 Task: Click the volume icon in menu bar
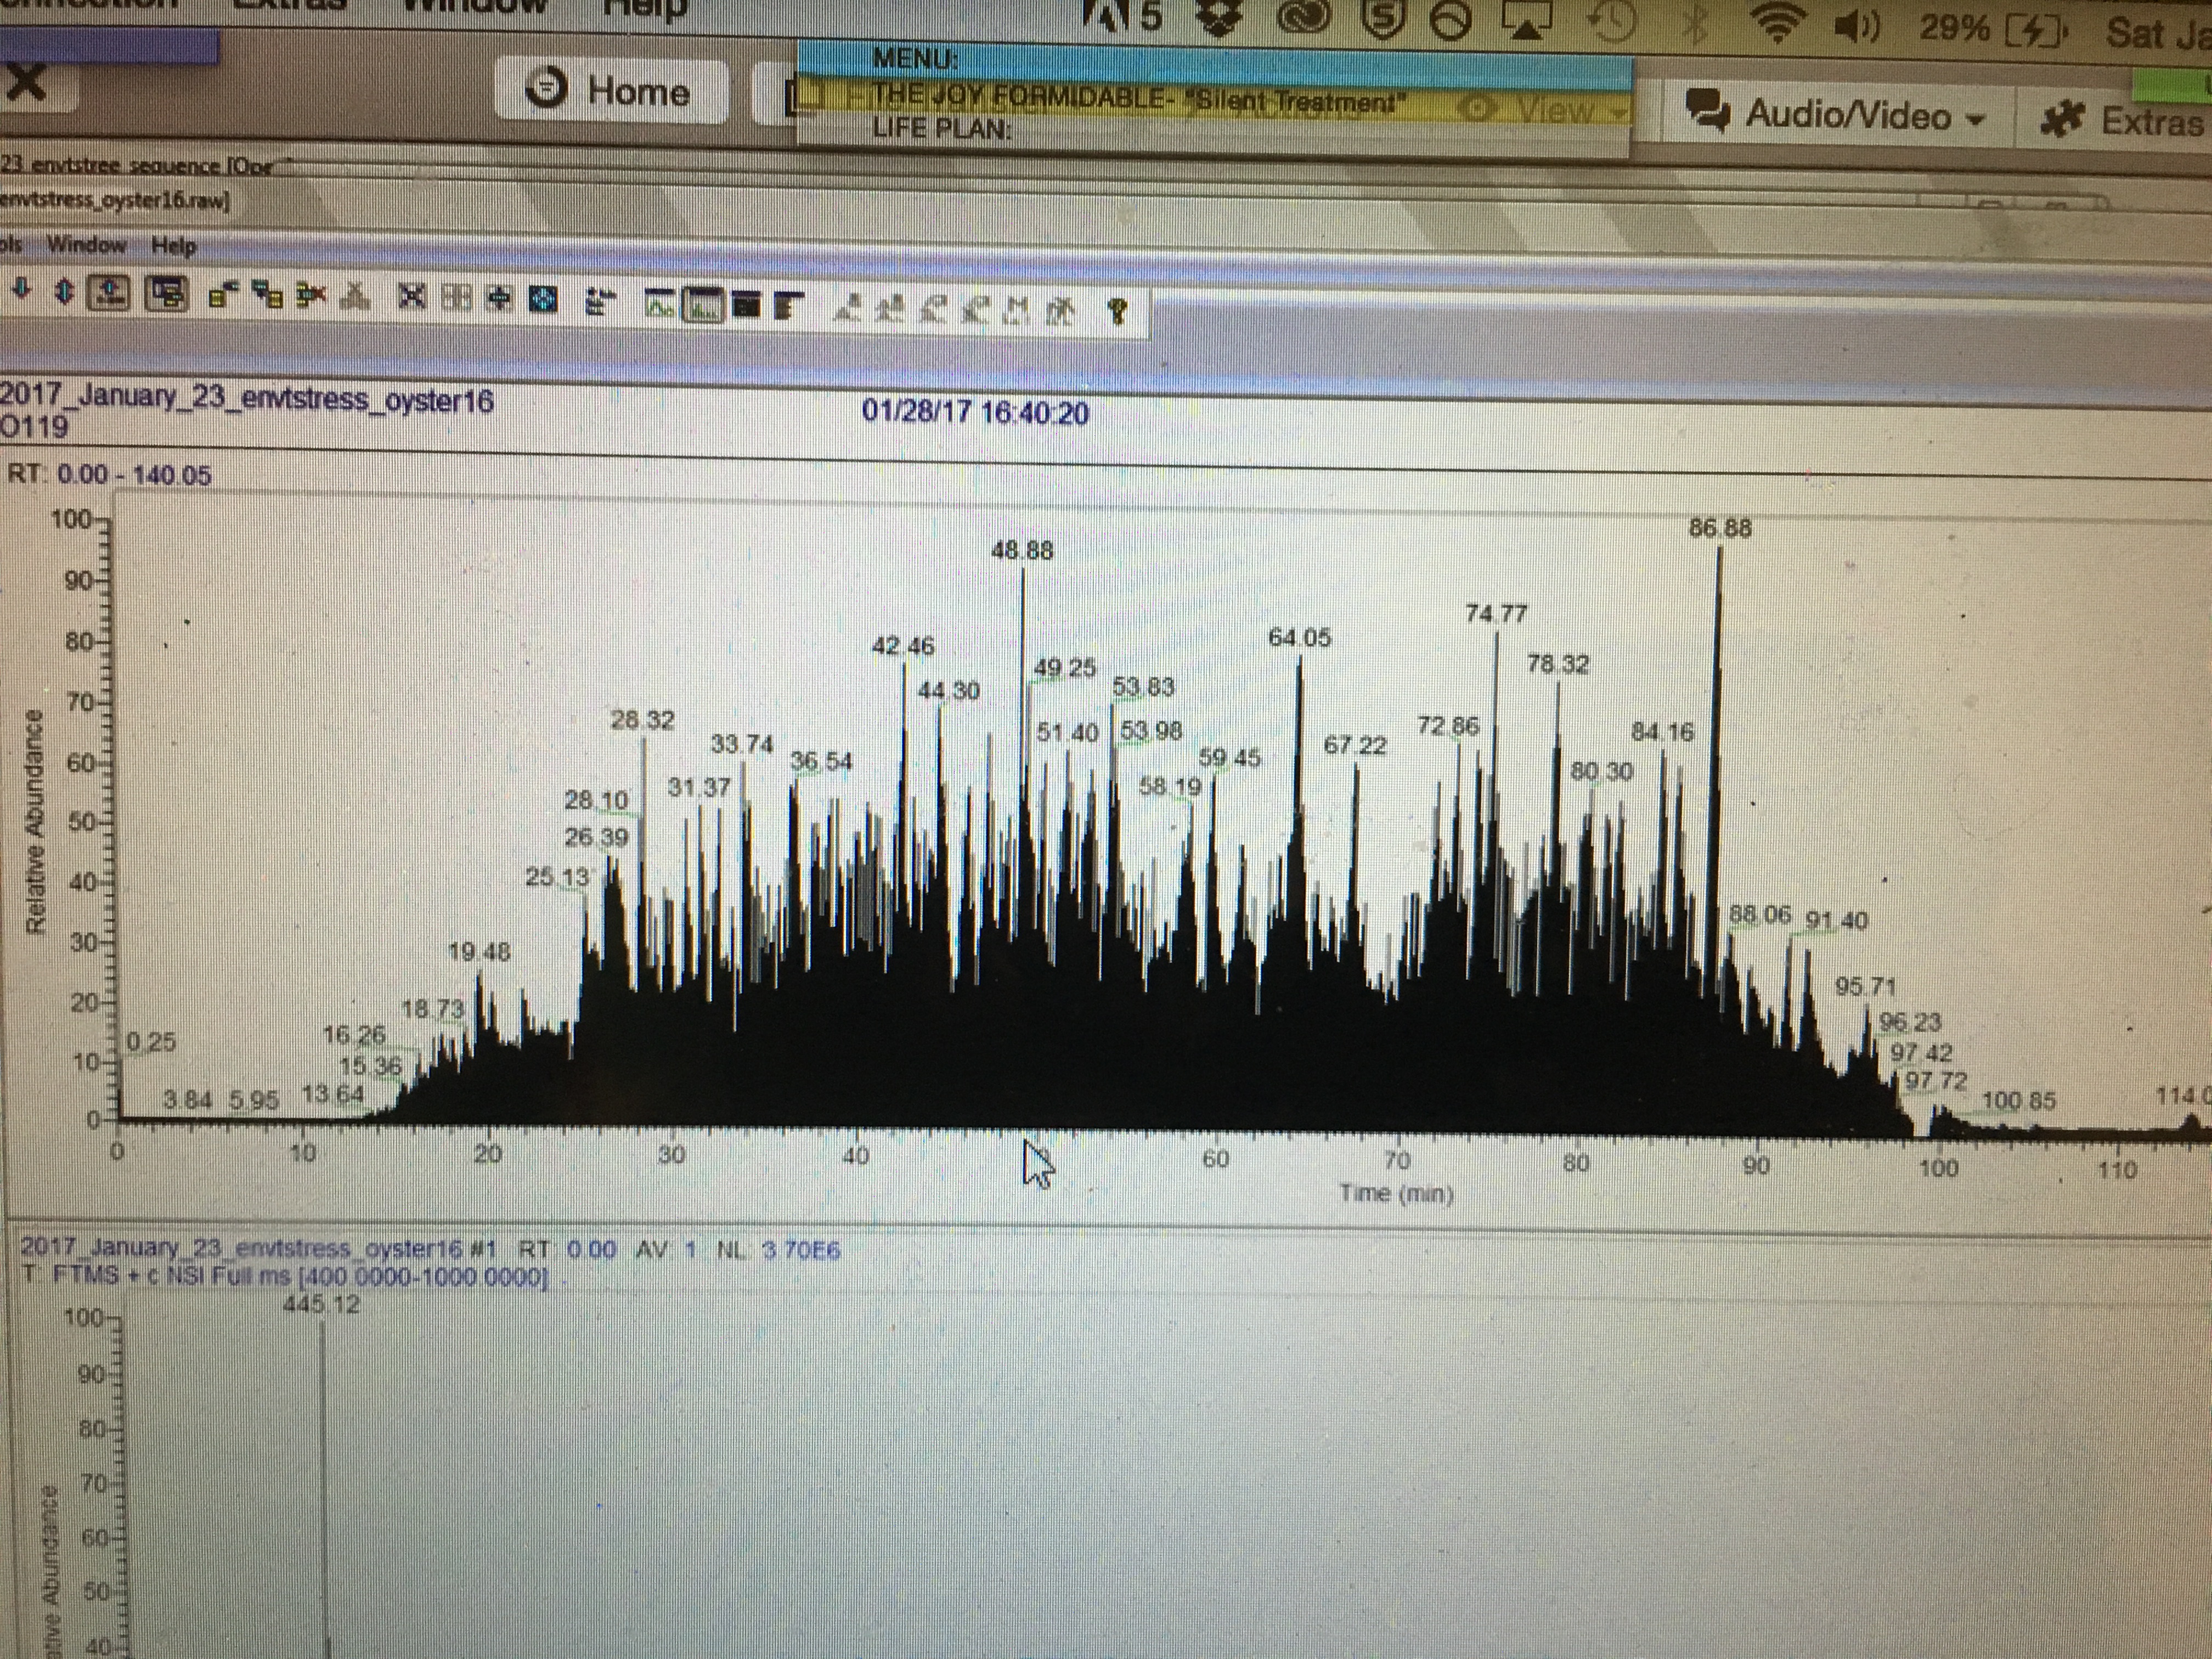1858,27
